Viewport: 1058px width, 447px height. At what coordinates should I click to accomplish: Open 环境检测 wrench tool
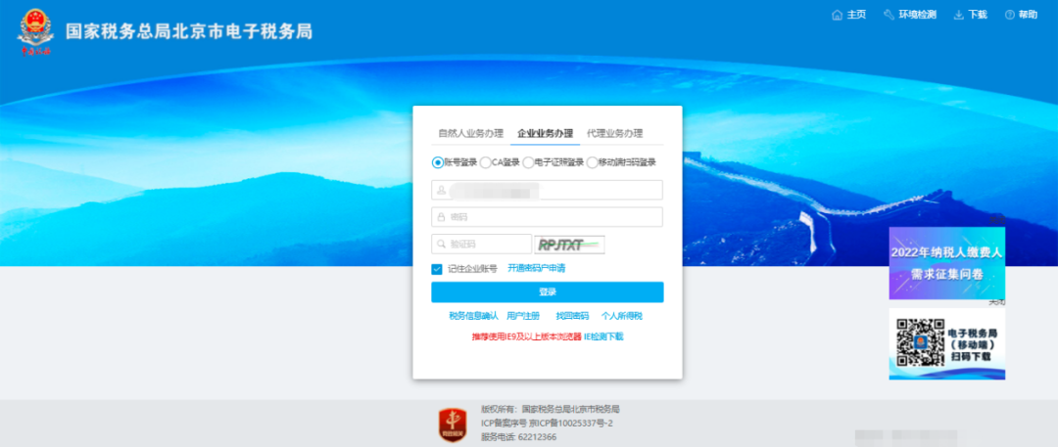[x=909, y=15]
